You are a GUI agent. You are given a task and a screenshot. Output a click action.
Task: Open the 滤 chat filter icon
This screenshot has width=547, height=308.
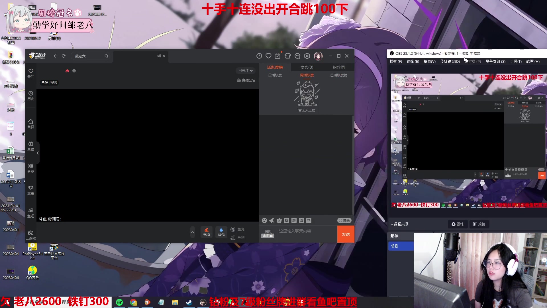[301, 220]
